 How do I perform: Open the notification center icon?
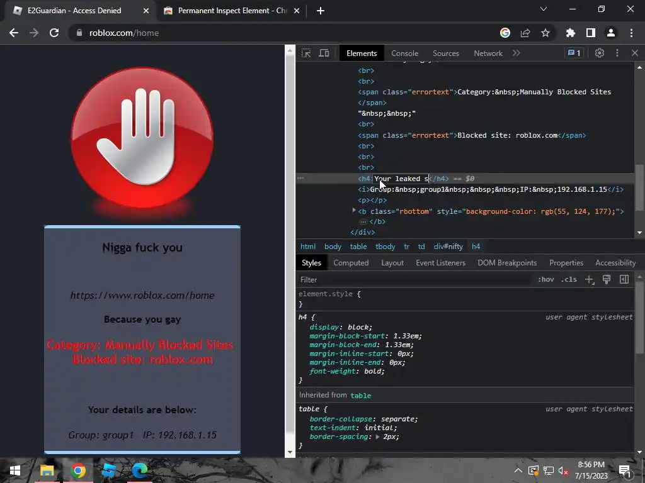click(x=625, y=470)
